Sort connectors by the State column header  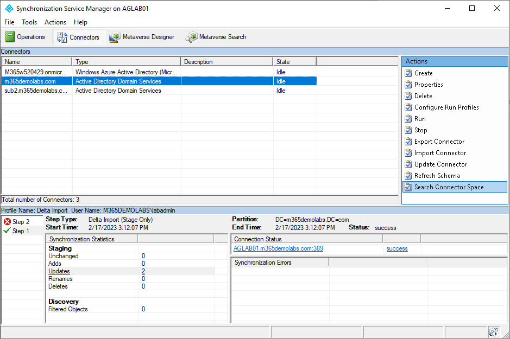pos(294,62)
